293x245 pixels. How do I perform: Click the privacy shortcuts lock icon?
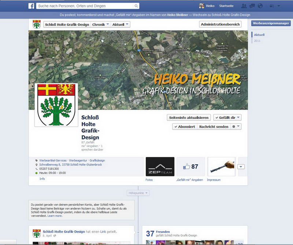[272, 6]
